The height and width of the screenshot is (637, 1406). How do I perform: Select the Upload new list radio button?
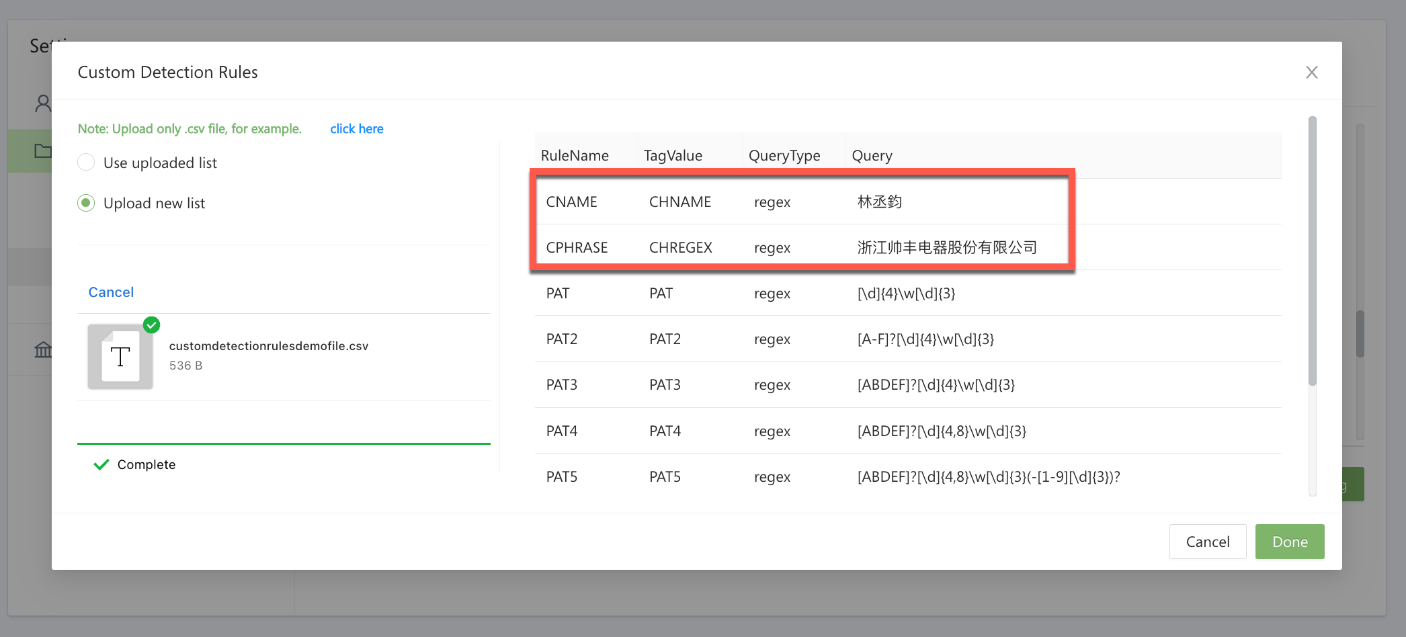[86, 203]
